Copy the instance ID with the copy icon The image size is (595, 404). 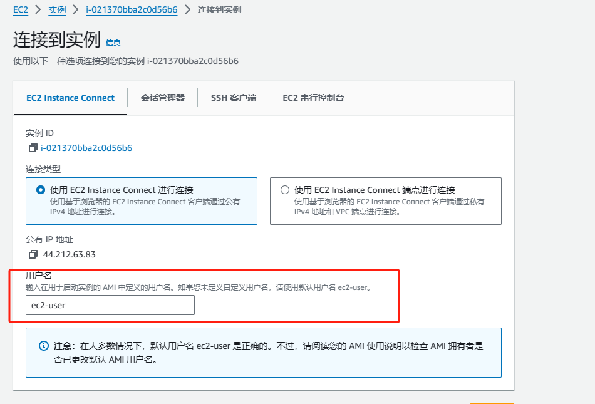tap(33, 148)
